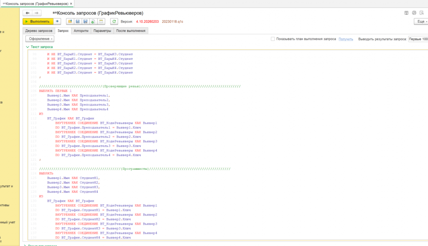
Task: Open the Еще dropdown menu
Action: (x=420, y=21)
